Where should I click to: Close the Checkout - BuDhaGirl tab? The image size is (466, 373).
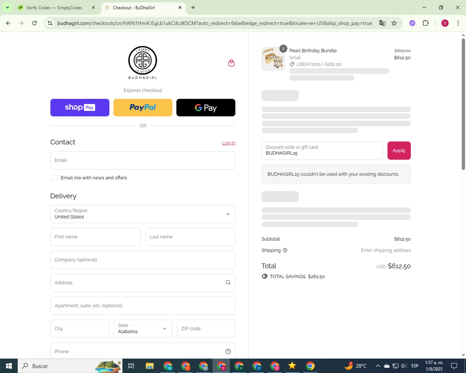pos(180,7)
